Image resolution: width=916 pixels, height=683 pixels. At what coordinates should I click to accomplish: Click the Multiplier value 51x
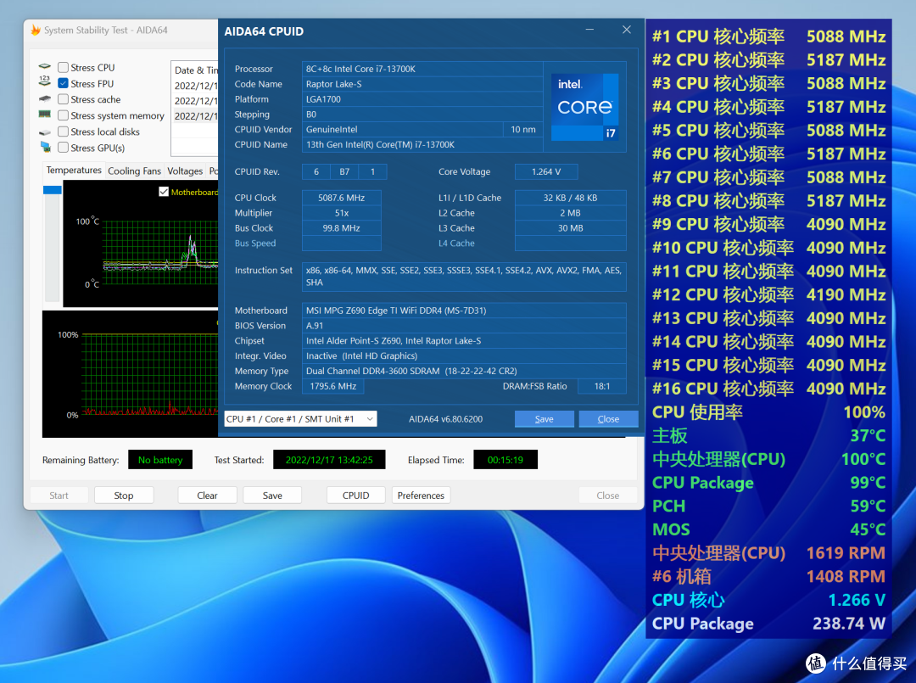coord(341,213)
